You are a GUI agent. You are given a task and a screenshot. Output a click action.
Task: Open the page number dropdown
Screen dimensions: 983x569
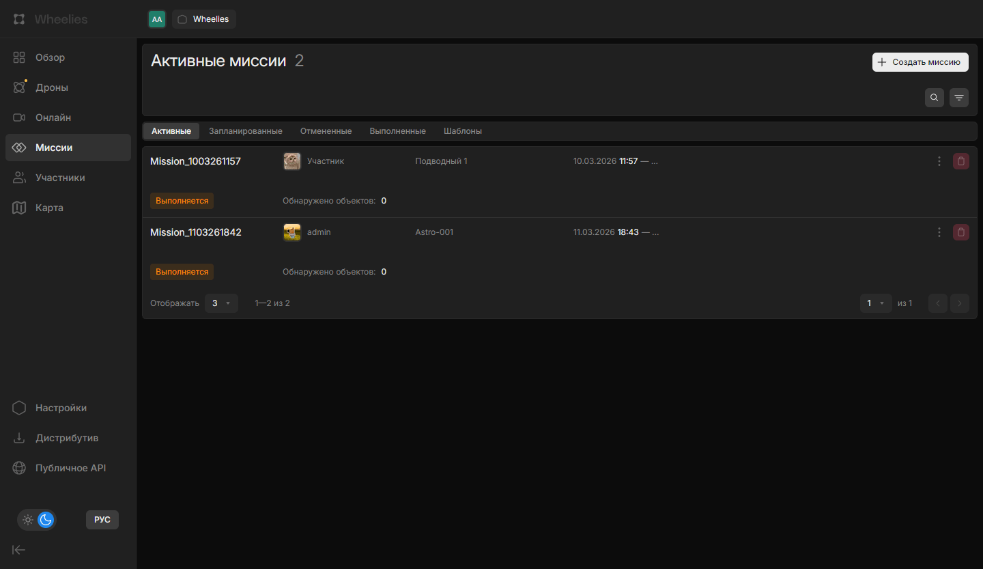click(x=875, y=303)
